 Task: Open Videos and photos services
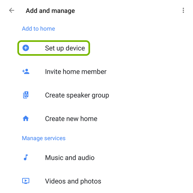point(73,181)
